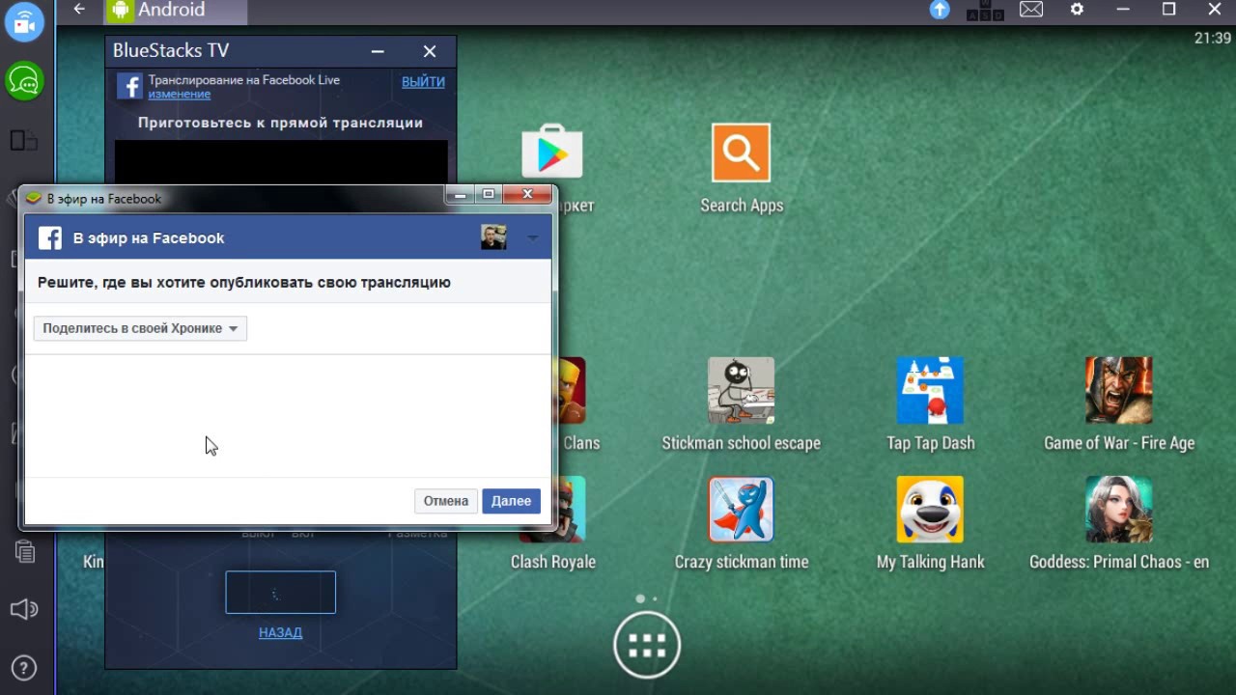The height and width of the screenshot is (695, 1236).
Task: Click the Facebook logo in dialog header
Action: (50, 238)
